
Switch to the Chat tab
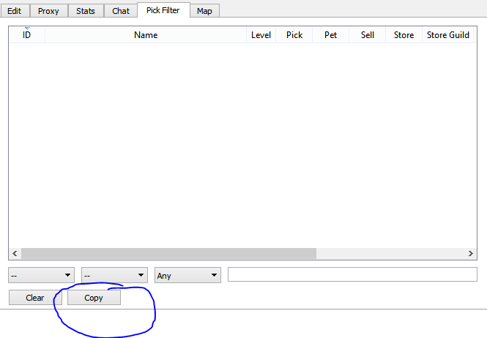coord(121,11)
